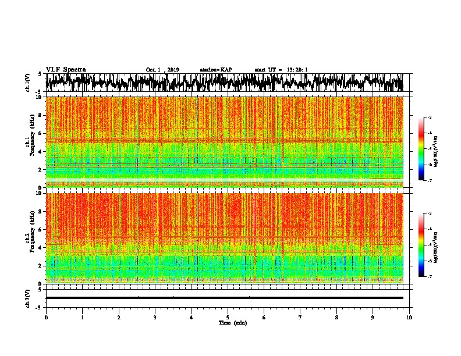This screenshot has width=461, height=356.
Task: Click the ch.2 spectrogram color scale bar
Action: pos(421,245)
